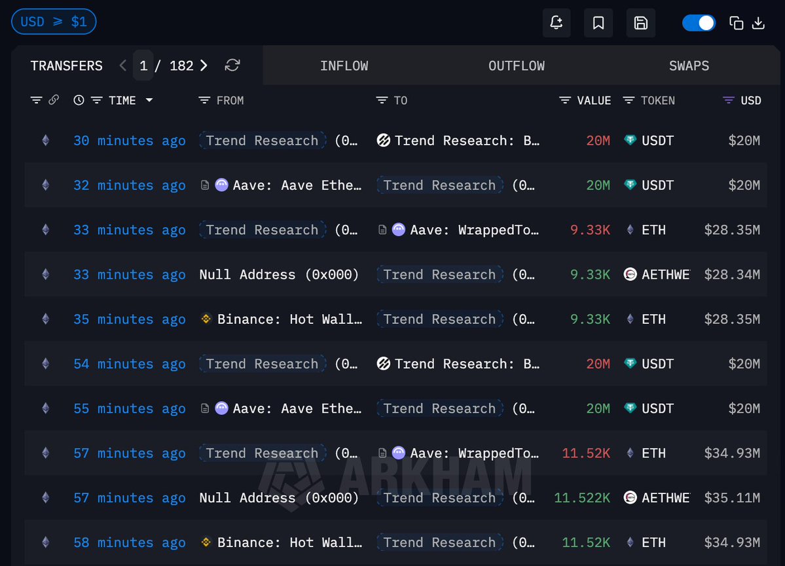This screenshot has width=785, height=566.
Task: Click the clock icon beside TIME
Action: pyautogui.click(x=79, y=100)
